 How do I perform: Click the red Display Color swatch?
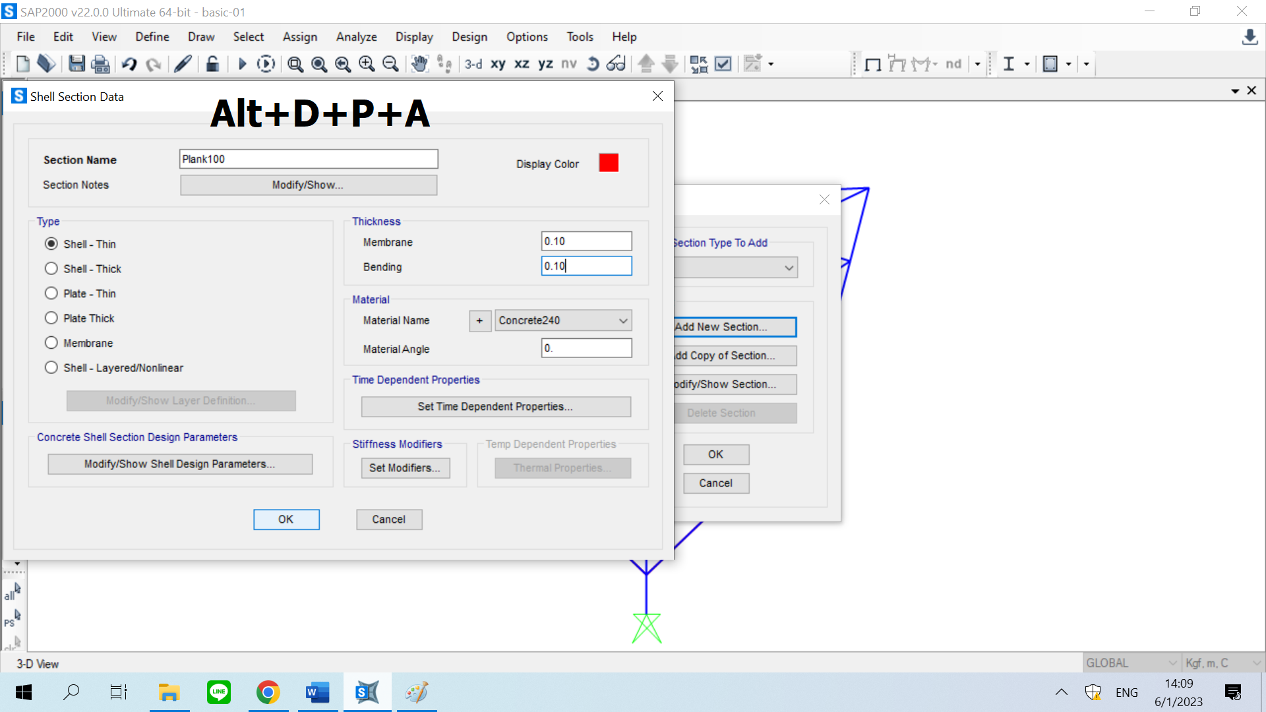pyautogui.click(x=609, y=163)
